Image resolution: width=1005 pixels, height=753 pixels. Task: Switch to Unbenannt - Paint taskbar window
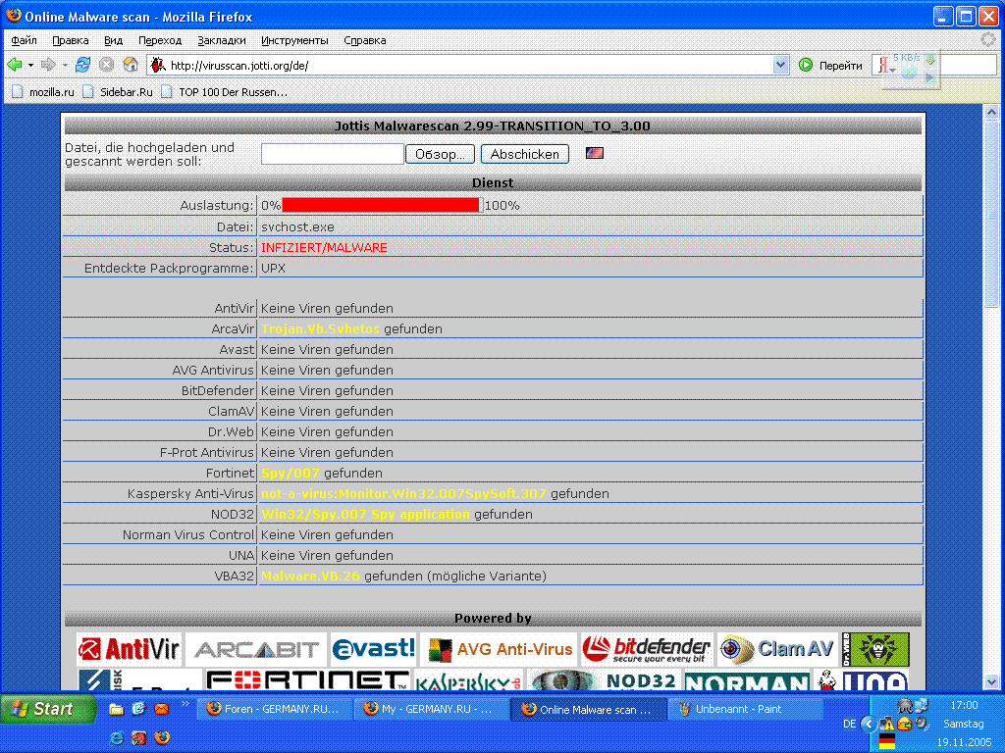[746, 709]
